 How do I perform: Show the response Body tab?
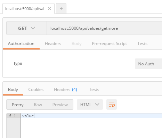pos(13,90)
